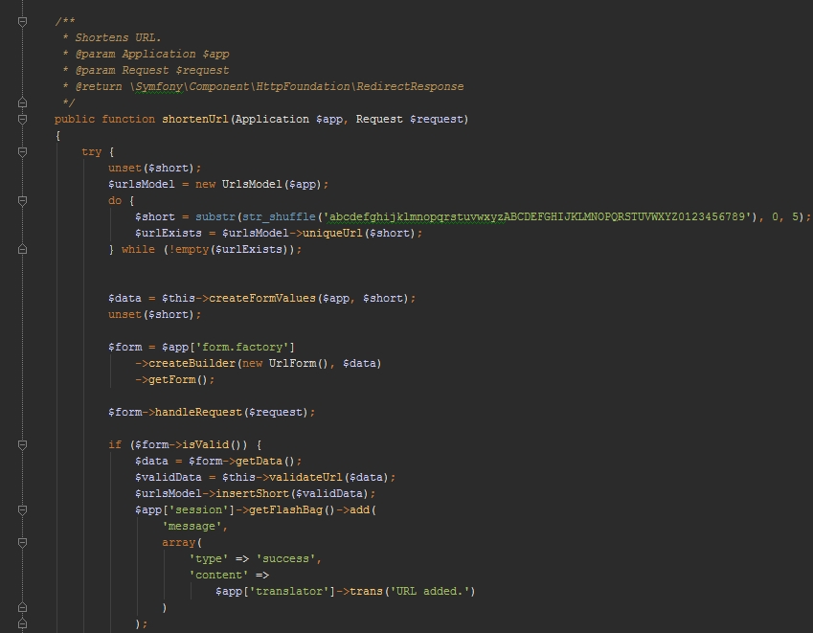Click 'UrlForm()' constructor call
The image size is (813, 633).
click(x=298, y=363)
